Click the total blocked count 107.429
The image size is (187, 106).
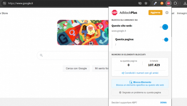coord(154,65)
